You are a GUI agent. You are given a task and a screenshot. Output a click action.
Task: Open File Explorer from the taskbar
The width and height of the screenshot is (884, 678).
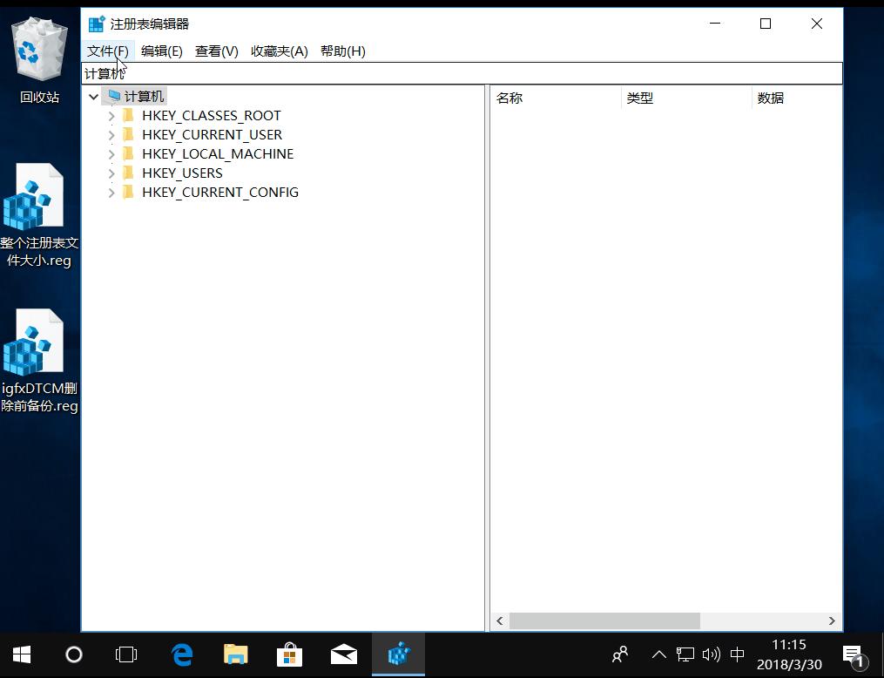point(235,654)
